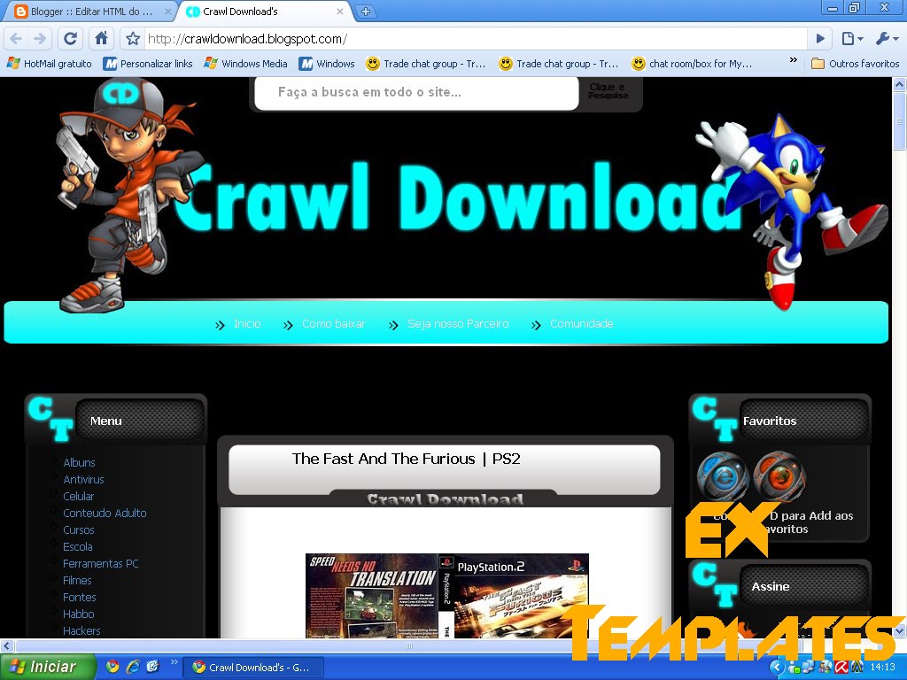Close the Crawl Download's tab
Viewport: 907px width, 680px height.
(340, 11)
